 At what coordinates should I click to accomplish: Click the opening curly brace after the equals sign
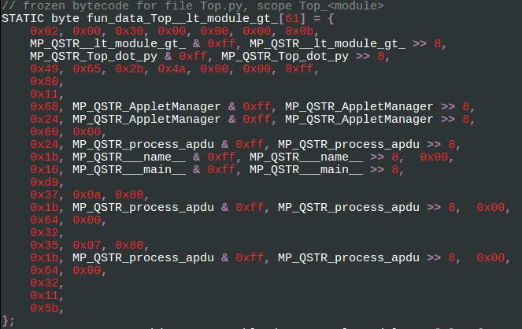pyautogui.click(x=331, y=18)
